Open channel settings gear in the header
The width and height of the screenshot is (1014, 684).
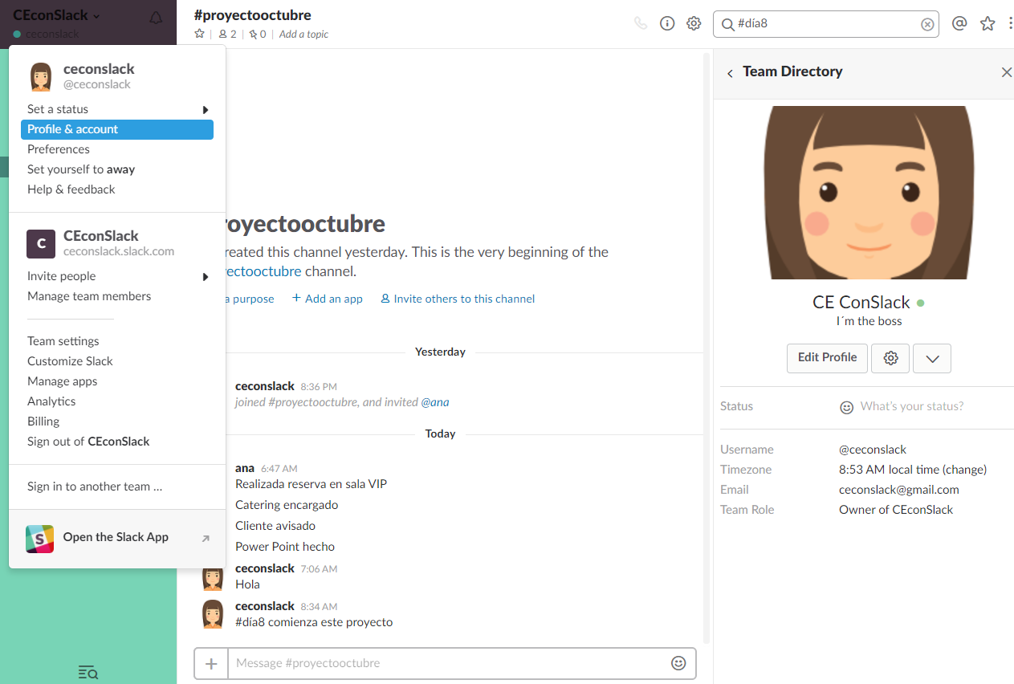pyautogui.click(x=694, y=23)
